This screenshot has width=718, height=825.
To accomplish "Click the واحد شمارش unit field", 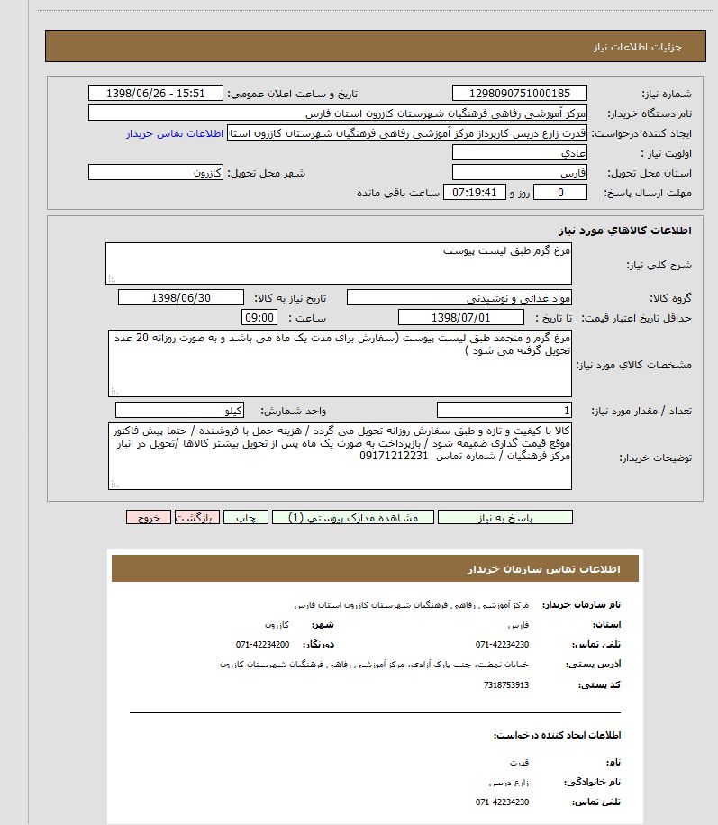I will pos(181,410).
